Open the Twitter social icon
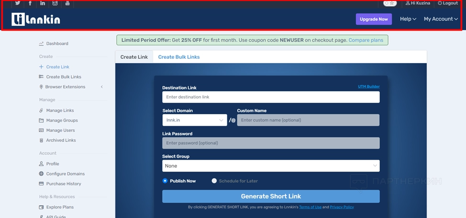 (x=18, y=3)
